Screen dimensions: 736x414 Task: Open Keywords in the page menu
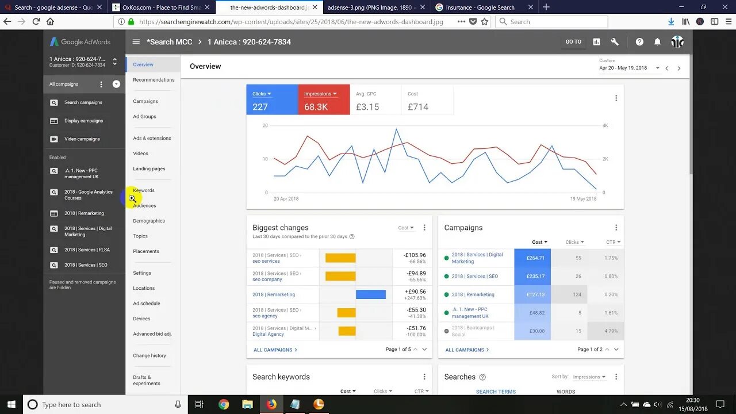tap(144, 190)
